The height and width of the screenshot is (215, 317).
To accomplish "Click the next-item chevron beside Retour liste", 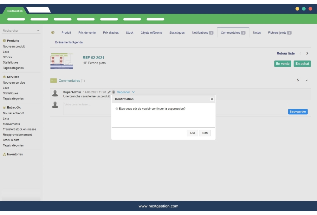I will click(x=307, y=54).
